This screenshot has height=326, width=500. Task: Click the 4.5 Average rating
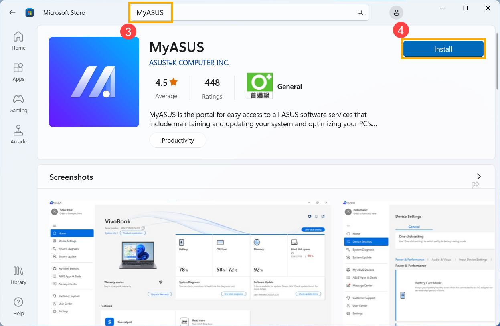(x=166, y=88)
